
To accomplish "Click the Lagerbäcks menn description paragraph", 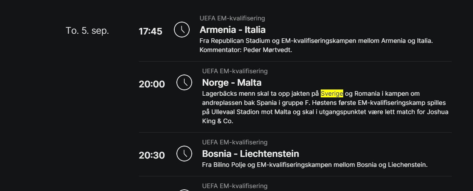I will tap(325, 107).
